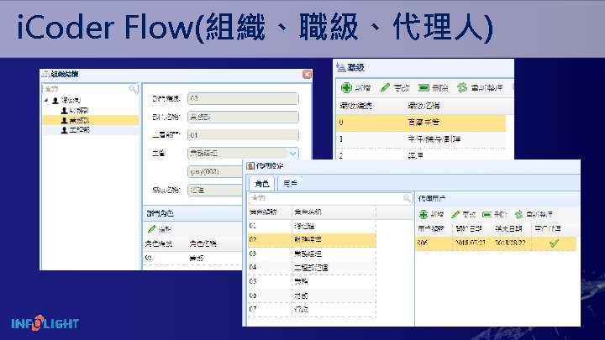Select the 總公司 root node
The width and height of the screenshot is (605, 340).
[71, 100]
